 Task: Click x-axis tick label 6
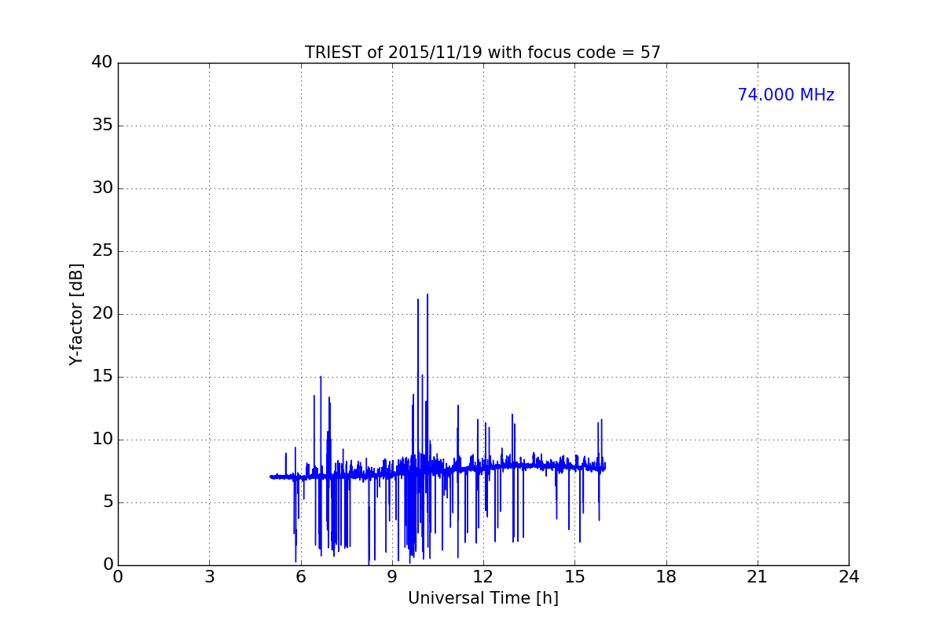(x=301, y=577)
